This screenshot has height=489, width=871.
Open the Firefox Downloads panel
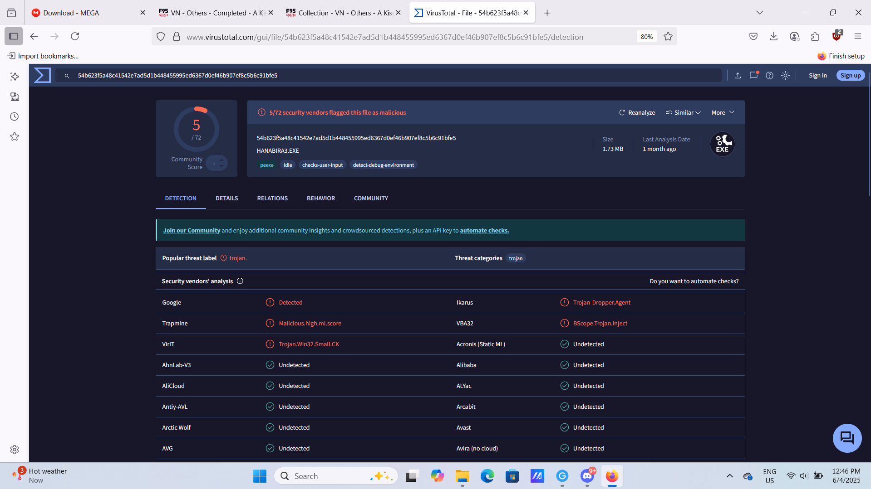tap(774, 37)
